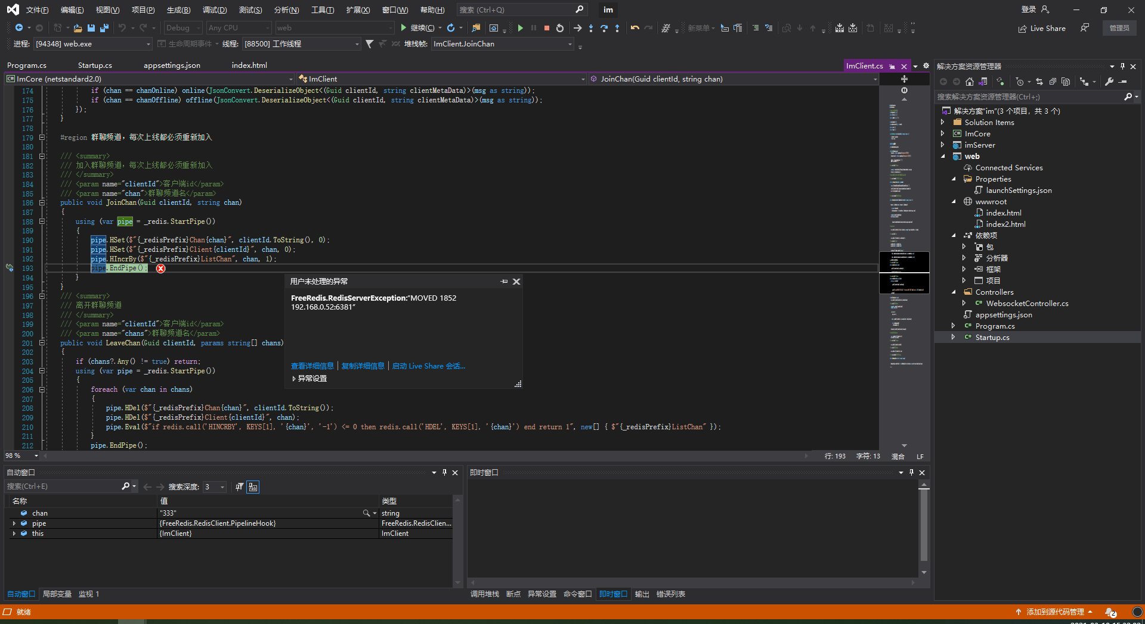Click the 查看详细信息 link
Screen dimensions: 1145x624
(312, 366)
